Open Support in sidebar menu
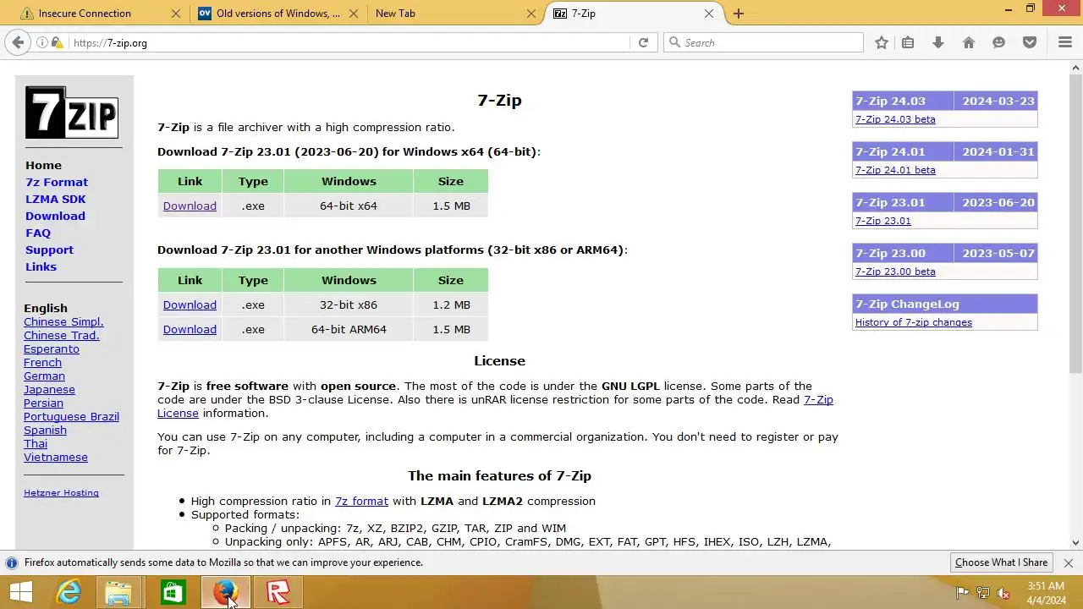The height and width of the screenshot is (609, 1083). point(49,250)
